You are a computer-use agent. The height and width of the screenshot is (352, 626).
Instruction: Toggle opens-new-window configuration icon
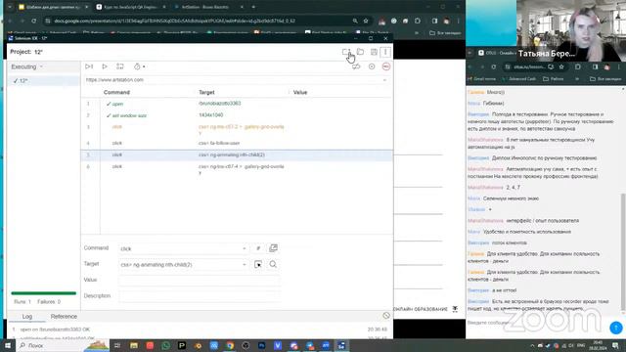tap(273, 248)
